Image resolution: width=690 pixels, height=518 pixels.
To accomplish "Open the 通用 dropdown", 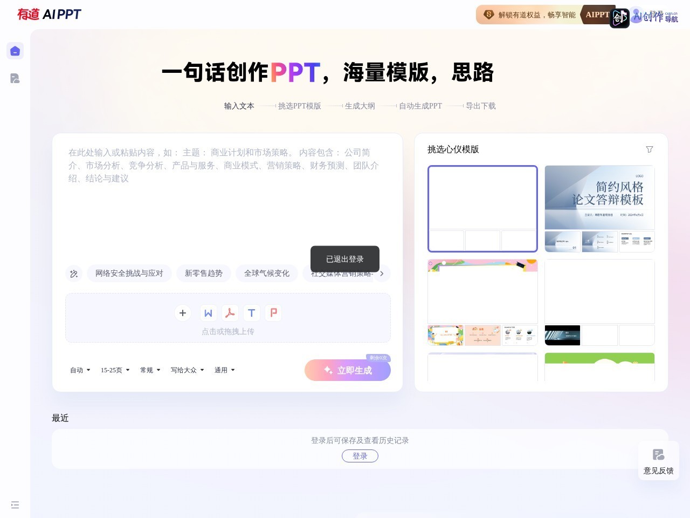I will [x=225, y=370].
